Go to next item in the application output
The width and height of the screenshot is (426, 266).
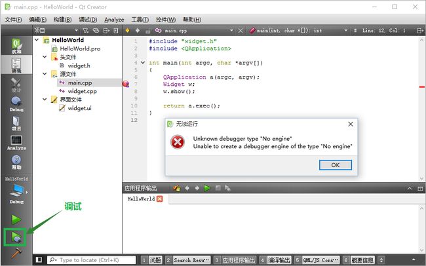pyautogui.click(x=197, y=188)
